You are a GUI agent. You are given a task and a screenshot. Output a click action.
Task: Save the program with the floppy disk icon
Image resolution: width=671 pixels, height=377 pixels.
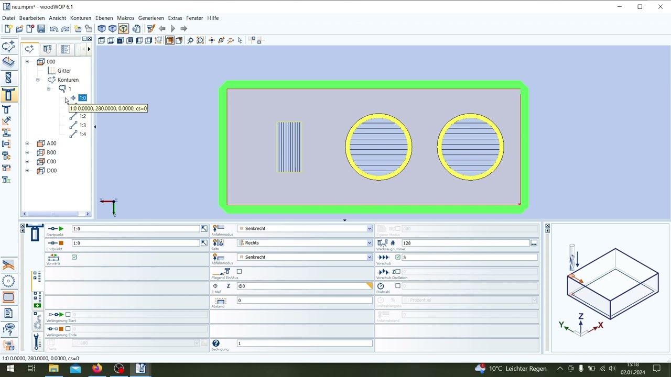pos(41,29)
